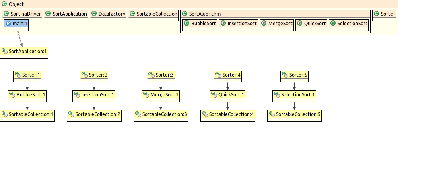Click the SortAlgorithm class icon
Image resolution: width=441 pixels, height=181 pixels.
(185, 14)
